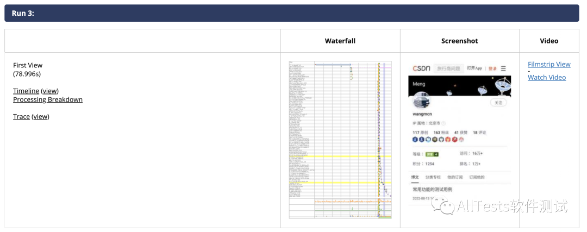
Task: Select the Waterfall column header
Action: 340,41
